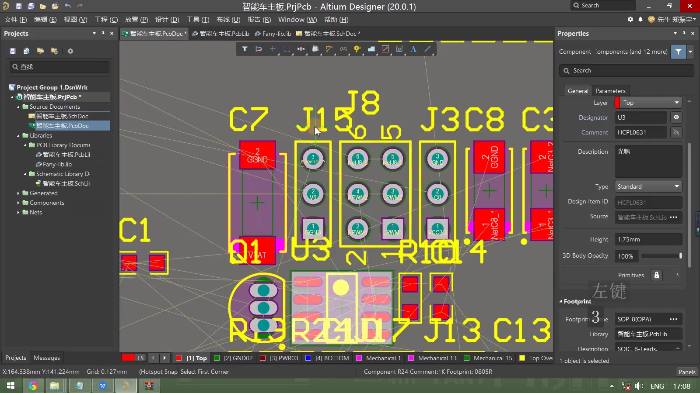
Task: Click the Panels button
Action: pyautogui.click(x=686, y=372)
